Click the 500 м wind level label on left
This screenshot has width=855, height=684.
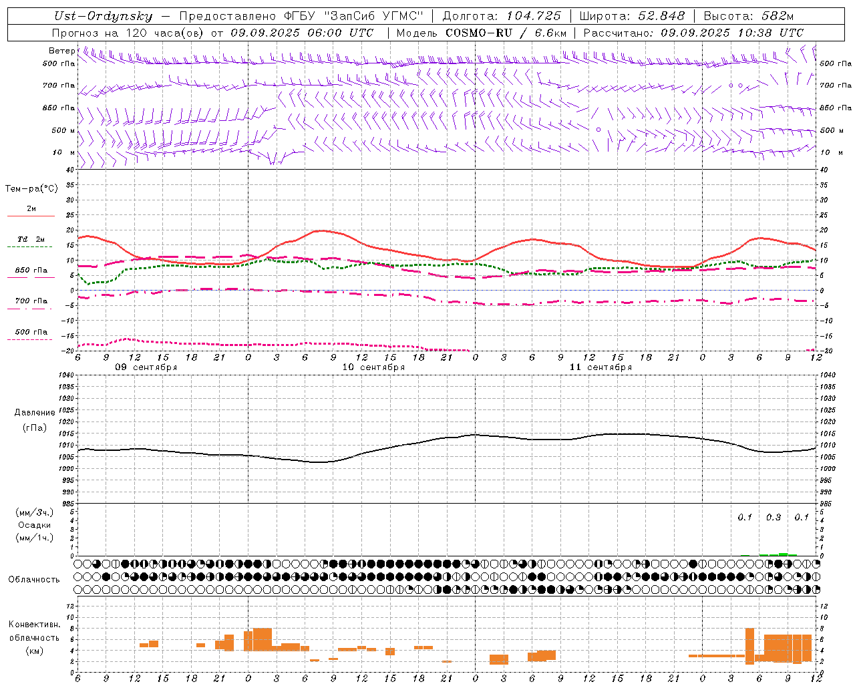[63, 130]
